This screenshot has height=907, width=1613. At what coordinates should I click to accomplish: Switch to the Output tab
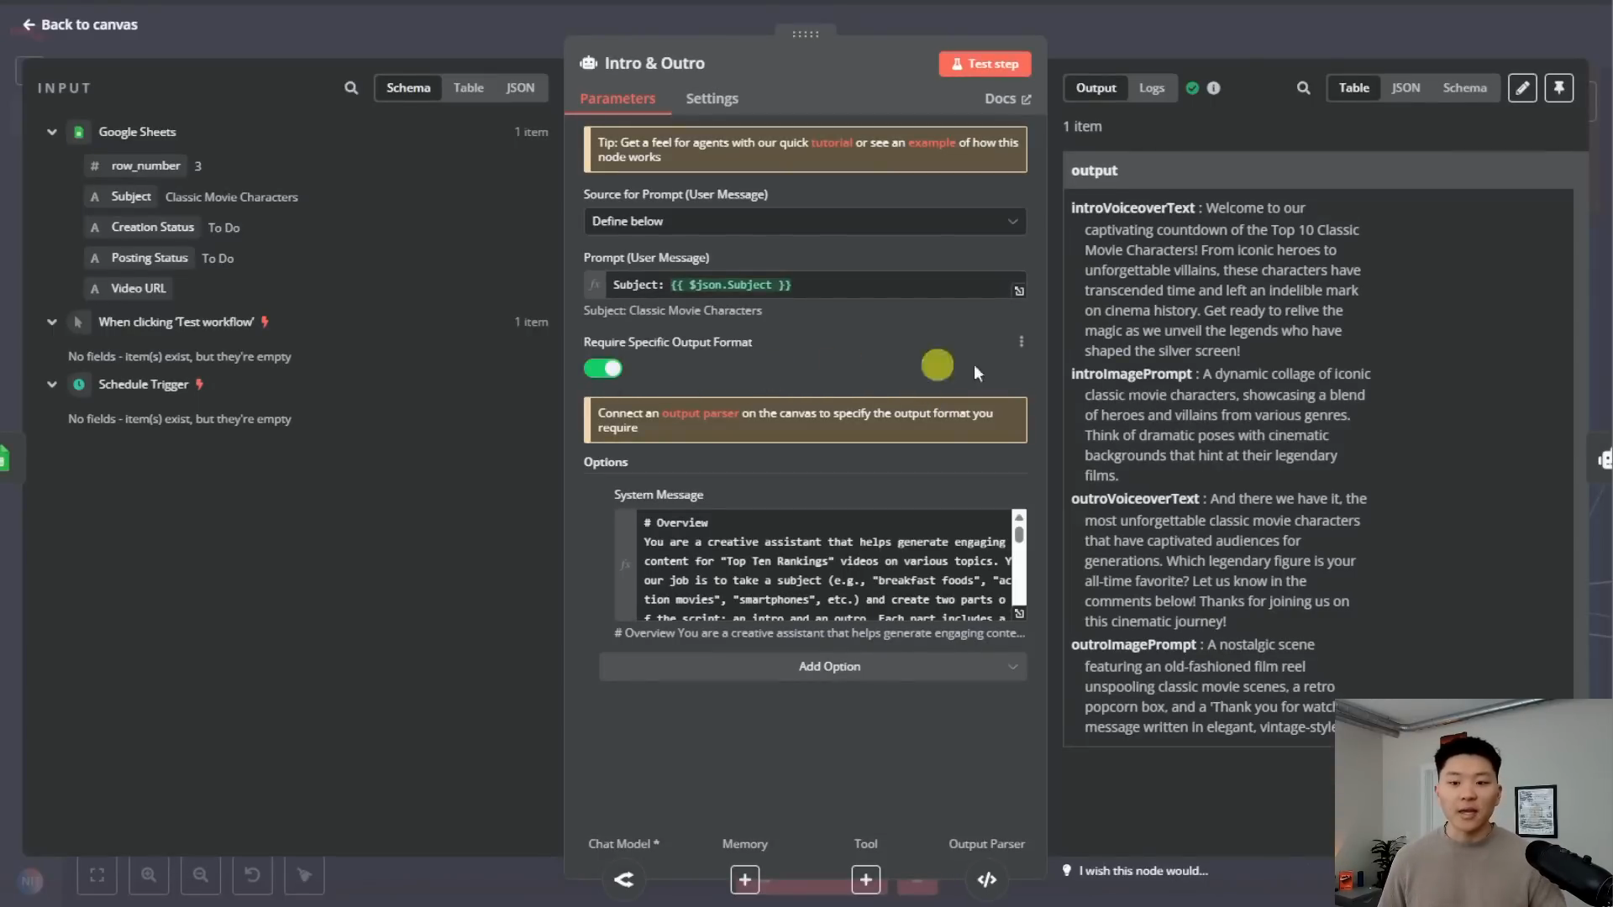(1095, 87)
